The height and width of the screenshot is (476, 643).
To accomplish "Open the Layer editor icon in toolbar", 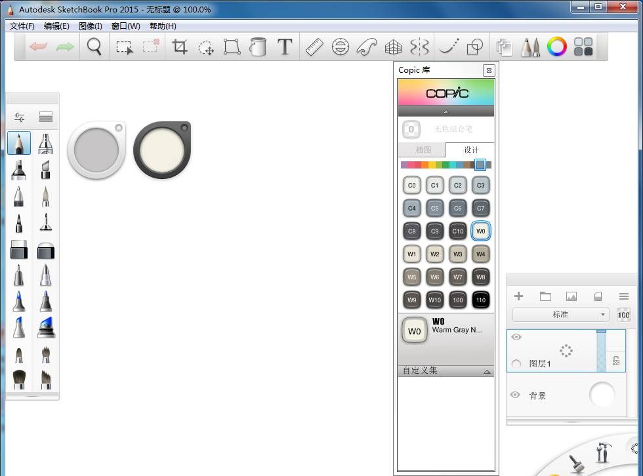I will (504, 47).
